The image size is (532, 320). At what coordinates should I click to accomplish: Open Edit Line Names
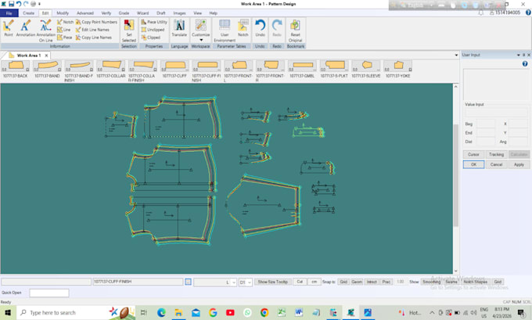(x=92, y=30)
